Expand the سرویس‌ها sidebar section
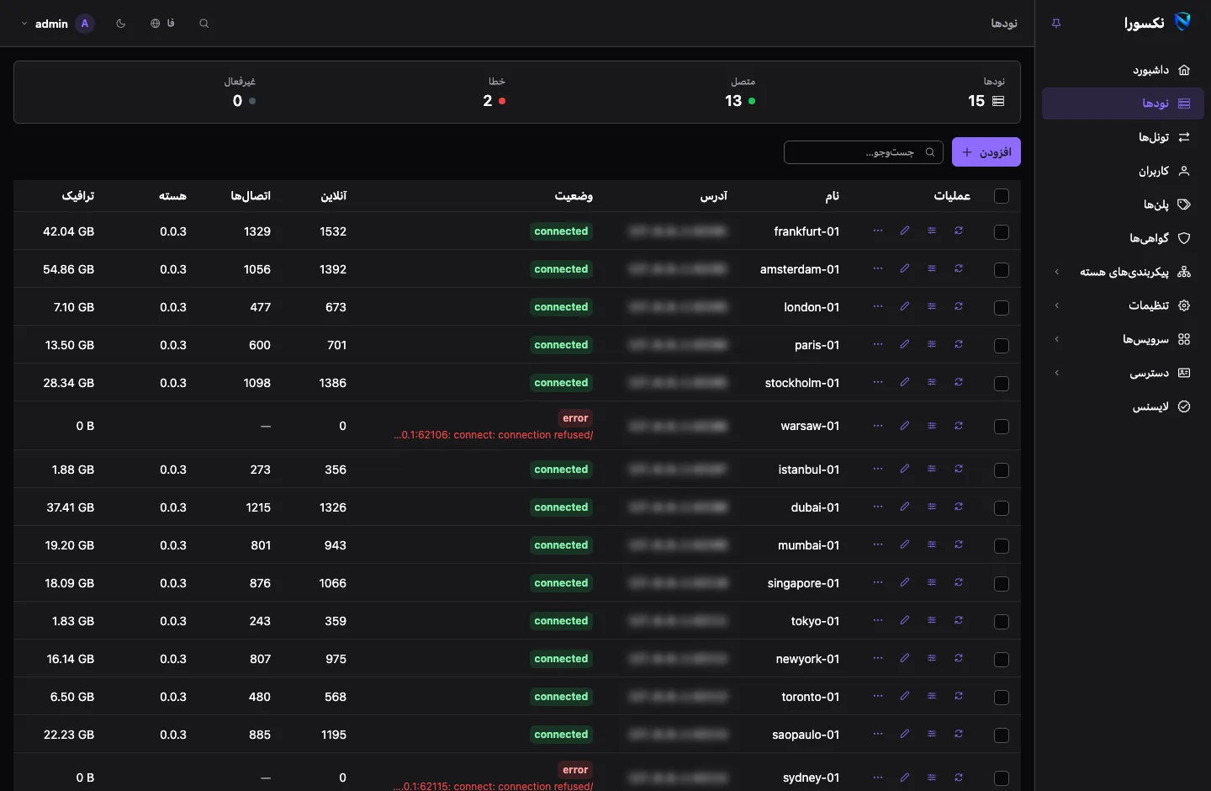 pos(1123,339)
